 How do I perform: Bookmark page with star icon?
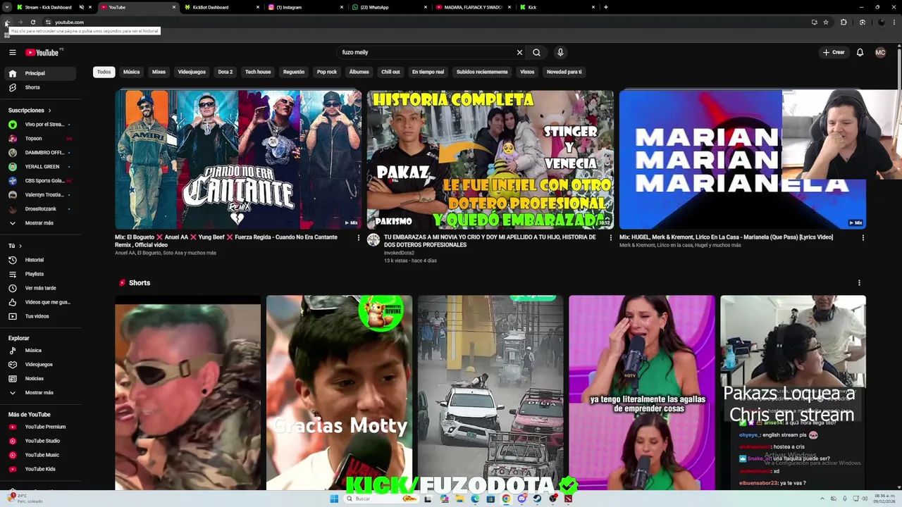826,22
